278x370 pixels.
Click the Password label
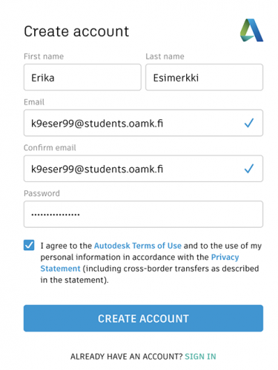coord(42,193)
